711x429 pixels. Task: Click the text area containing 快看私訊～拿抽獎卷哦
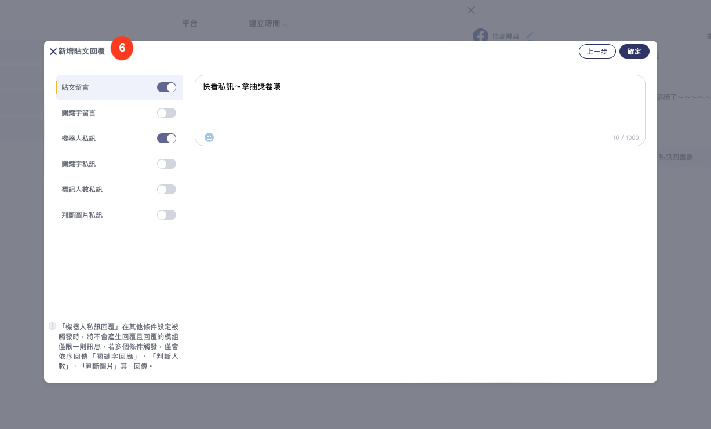[x=420, y=107]
